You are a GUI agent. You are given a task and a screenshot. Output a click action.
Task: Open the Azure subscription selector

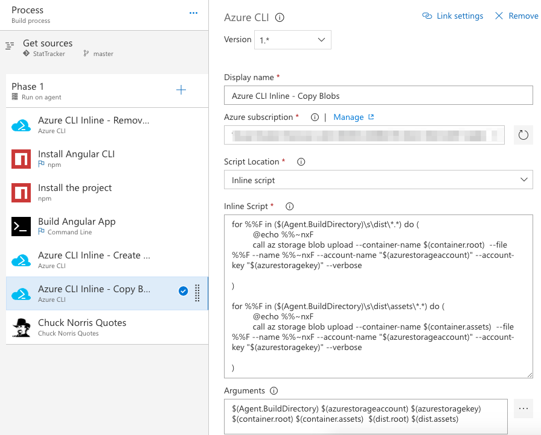coord(365,134)
